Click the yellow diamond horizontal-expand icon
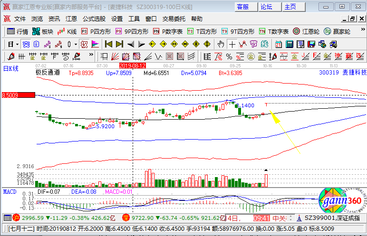 174,44
